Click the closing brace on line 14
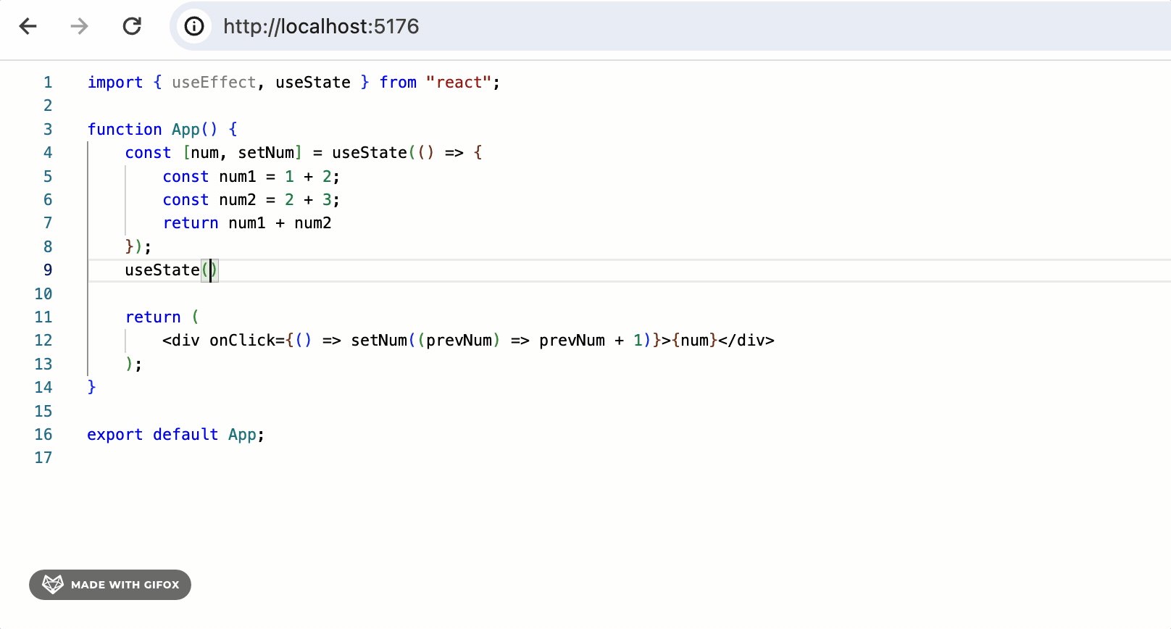 coord(92,388)
